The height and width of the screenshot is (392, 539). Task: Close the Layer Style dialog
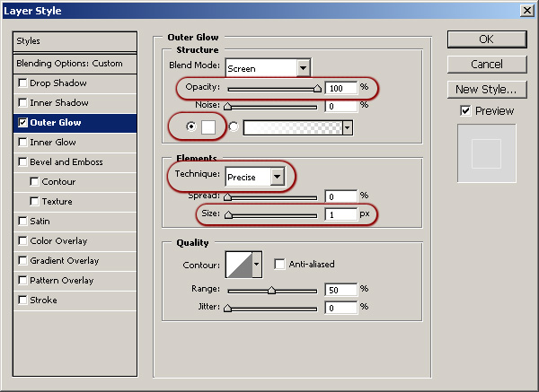pos(526,11)
